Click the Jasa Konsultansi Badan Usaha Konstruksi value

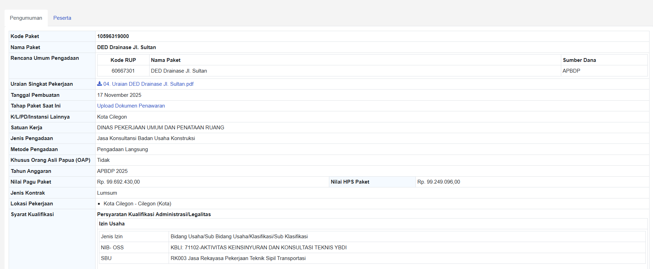[x=146, y=138]
